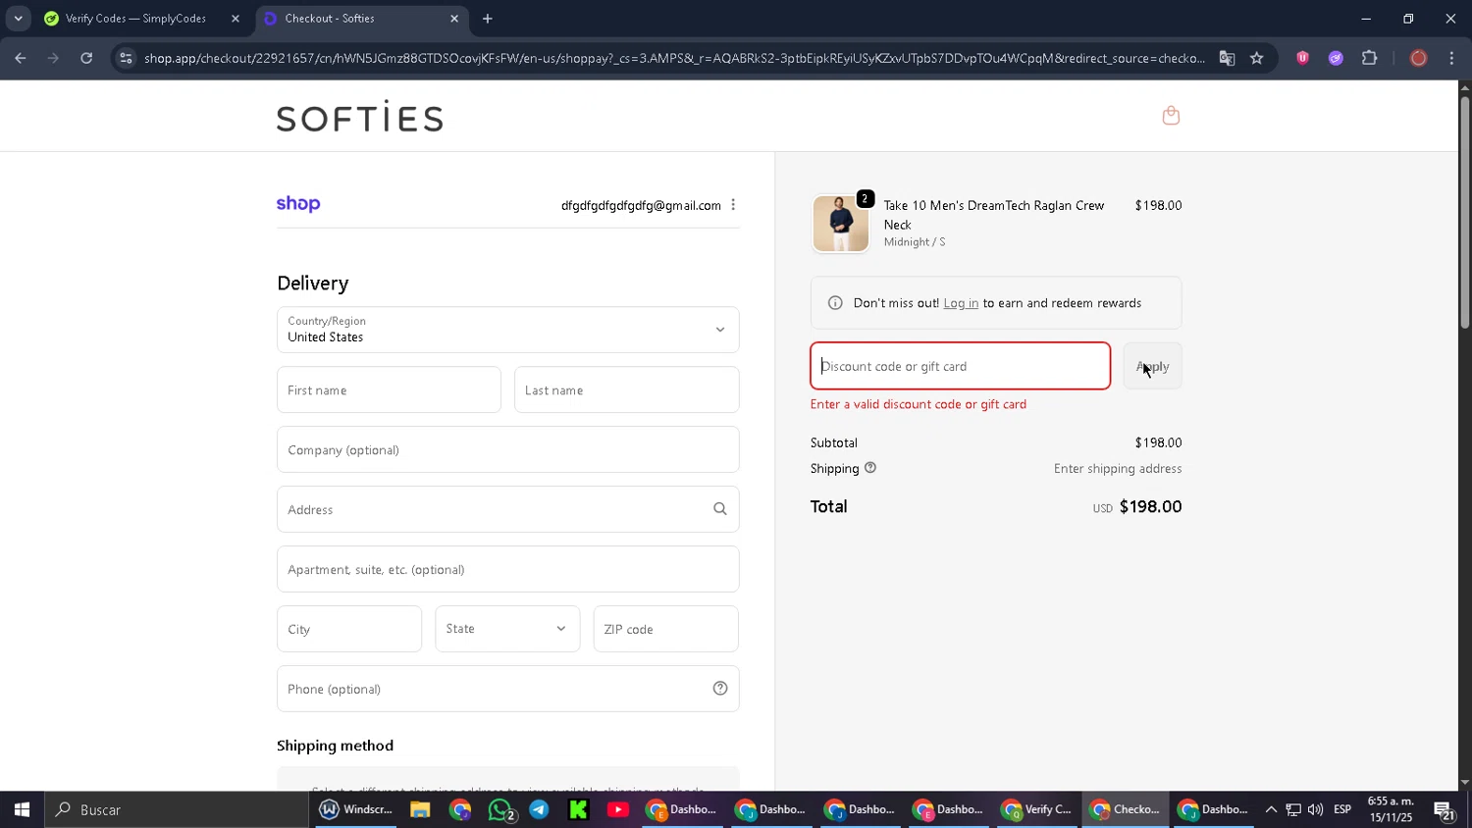Click the product thumbnail image
The width and height of the screenshot is (1472, 828).
click(841, 224)
